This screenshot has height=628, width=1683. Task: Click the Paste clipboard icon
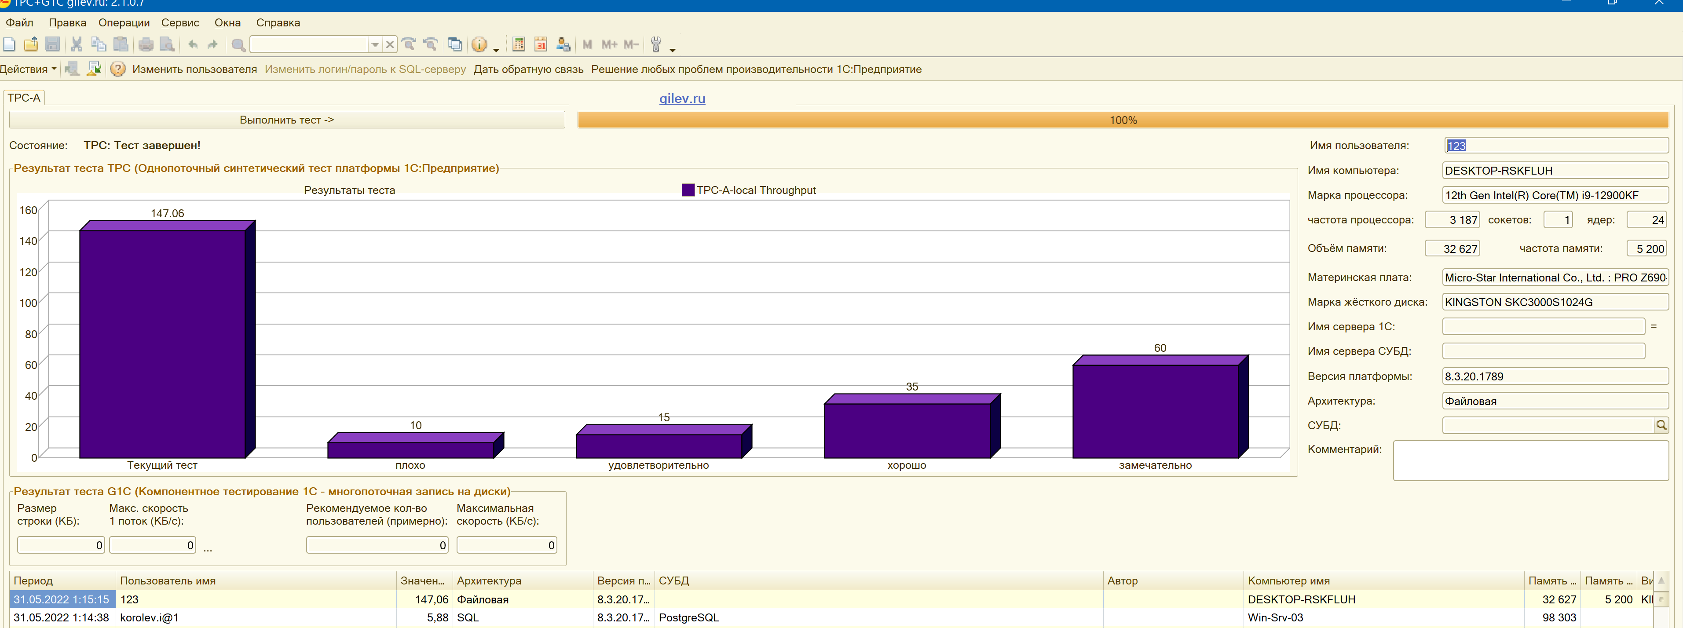coord(121,44)
